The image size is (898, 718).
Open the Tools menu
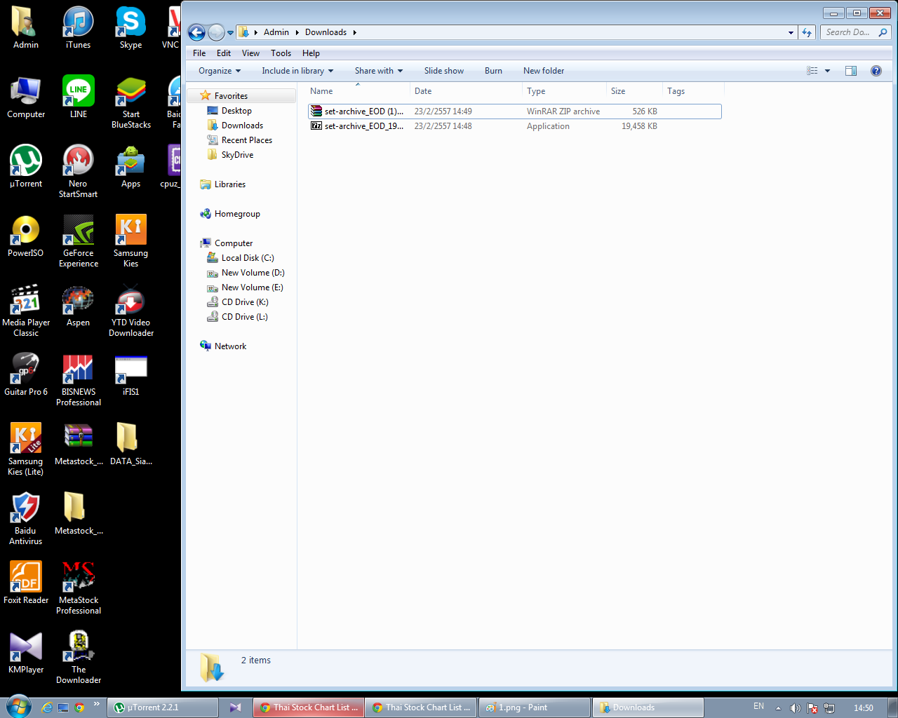click(x=281, y=53)
